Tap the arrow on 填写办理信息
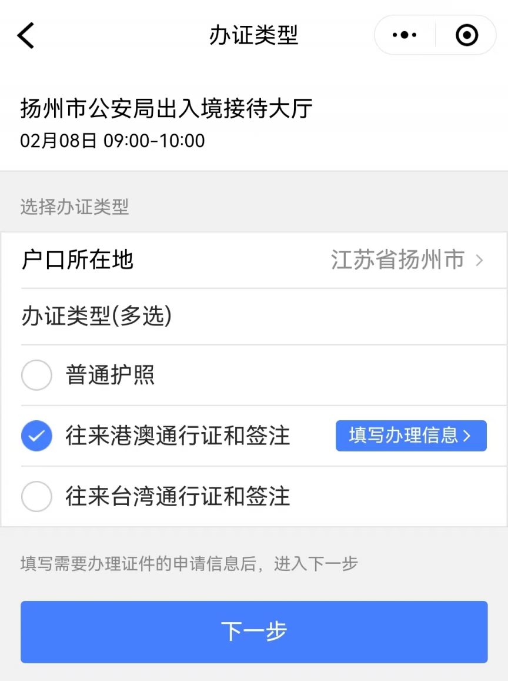The height and width of the screenshot is (681, 508). [467, 436]
